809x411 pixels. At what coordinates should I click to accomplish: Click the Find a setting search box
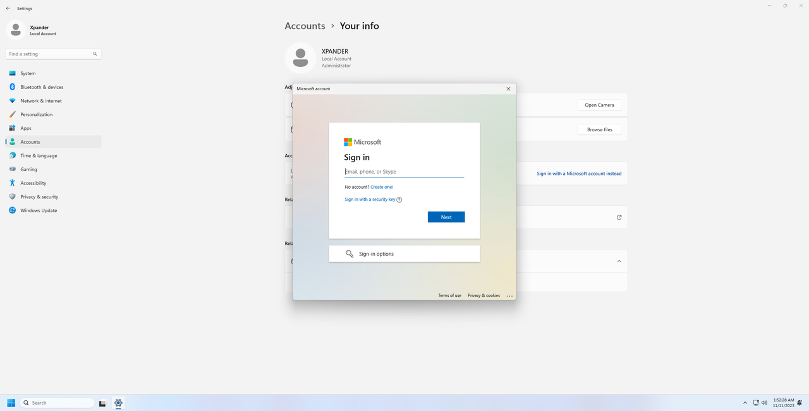[x=53, y=54]
